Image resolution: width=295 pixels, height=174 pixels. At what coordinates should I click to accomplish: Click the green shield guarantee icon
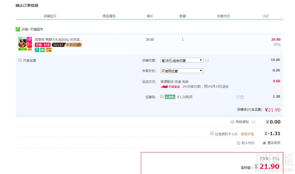point(42,50)
